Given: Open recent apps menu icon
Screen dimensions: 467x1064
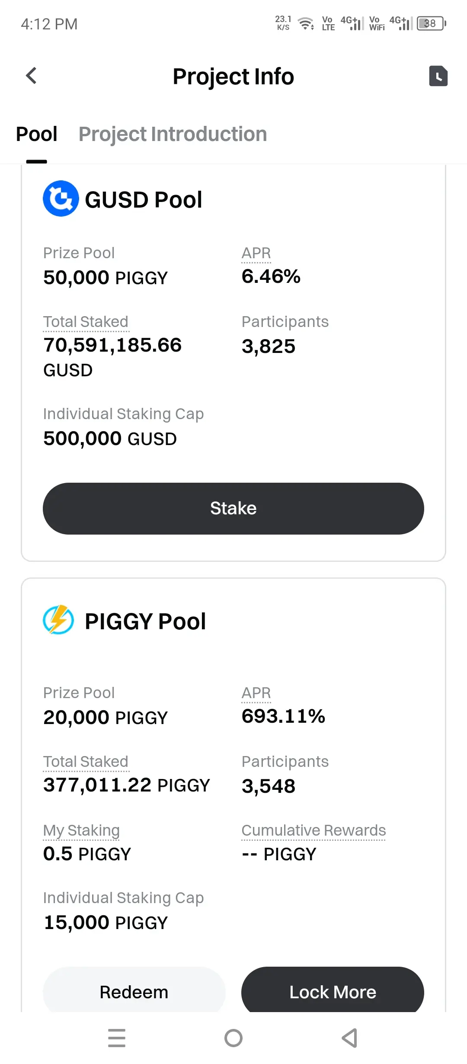Looking at the screenshot, I should point(117,1038).
